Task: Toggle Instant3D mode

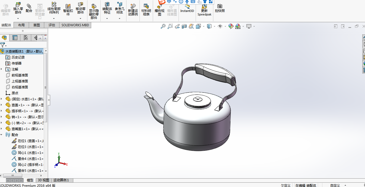Action: click(187, 9)
